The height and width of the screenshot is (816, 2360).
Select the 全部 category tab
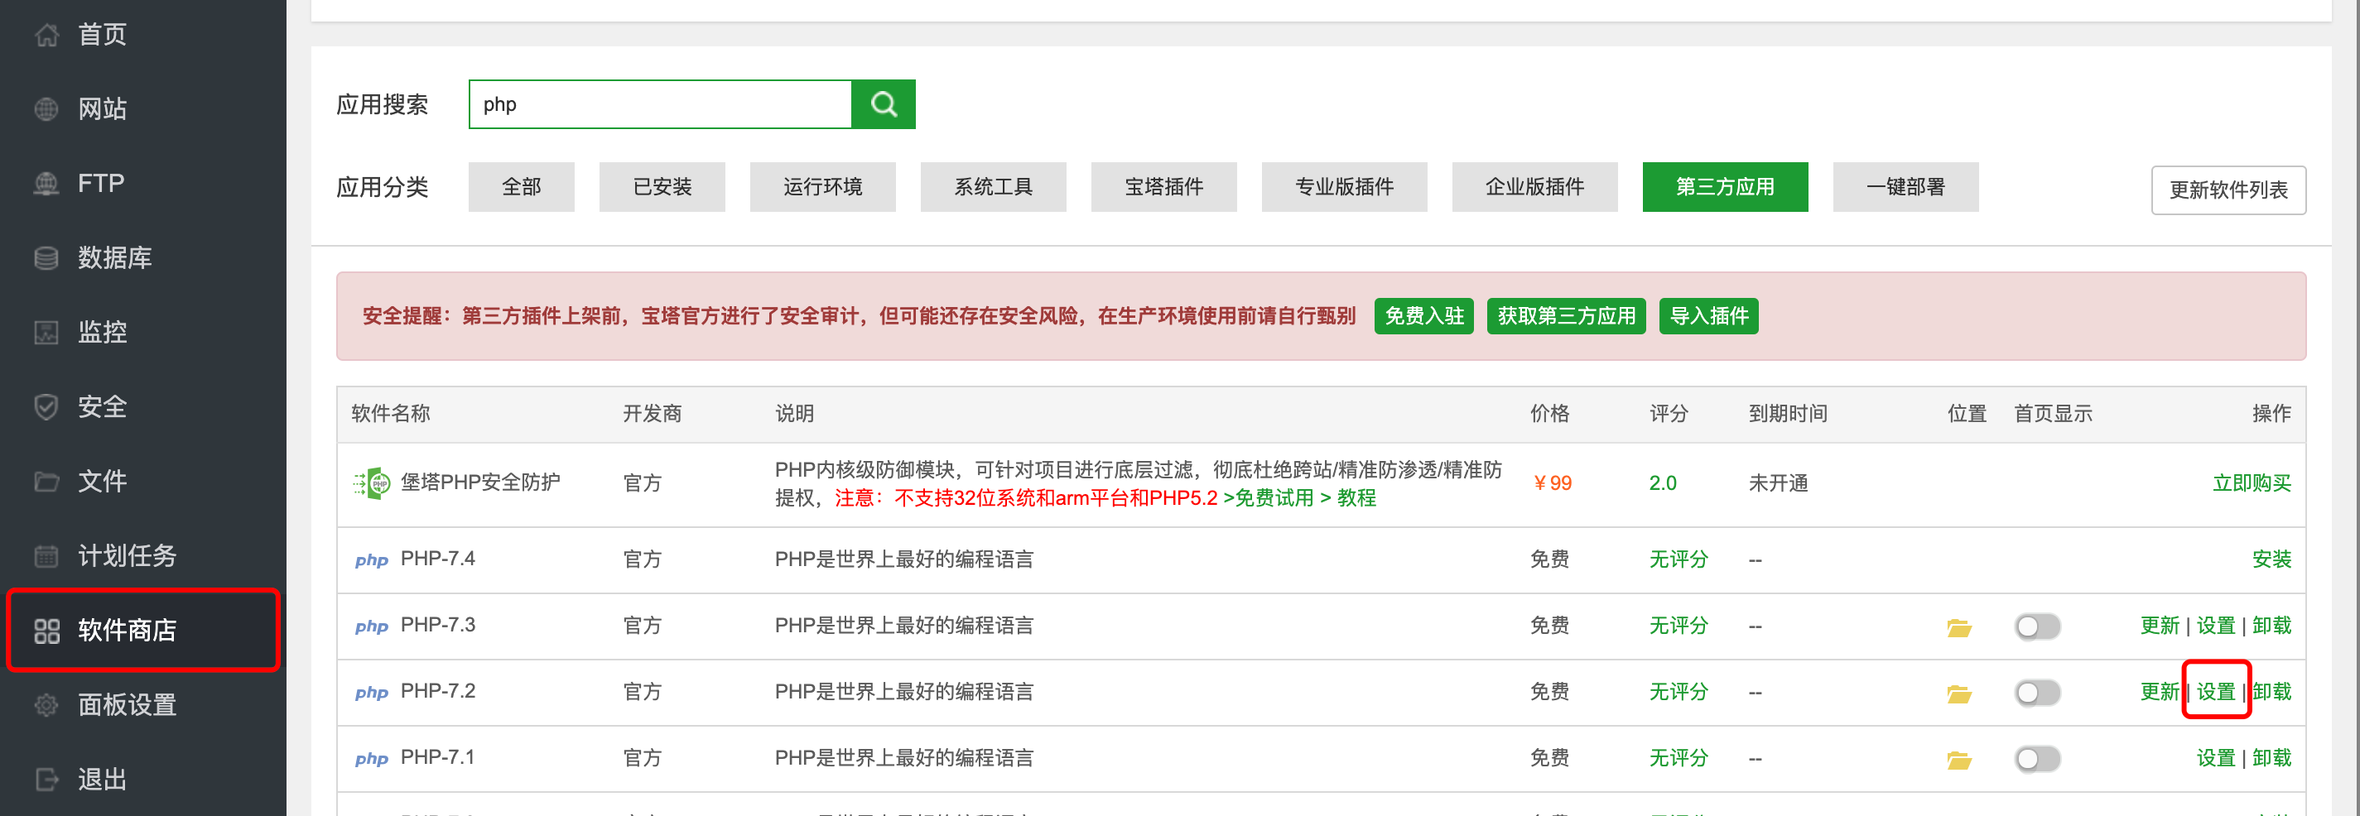(x=522, y=187)
